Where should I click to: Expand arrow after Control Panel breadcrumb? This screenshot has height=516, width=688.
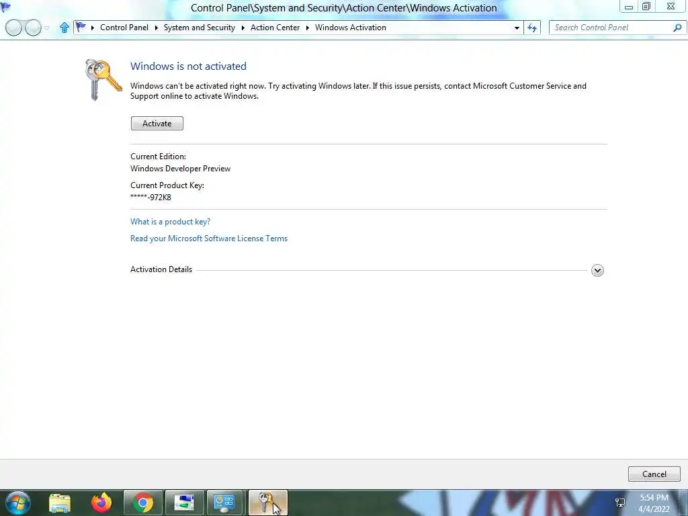156,28
